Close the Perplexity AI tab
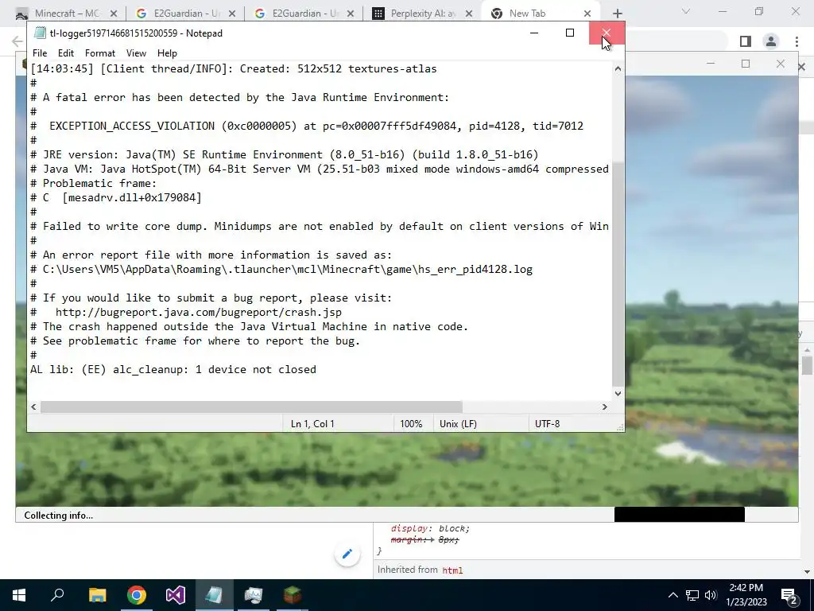 469,14
